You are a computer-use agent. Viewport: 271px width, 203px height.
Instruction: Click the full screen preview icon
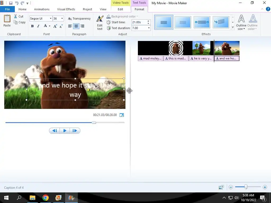click(x=122, y=115)
